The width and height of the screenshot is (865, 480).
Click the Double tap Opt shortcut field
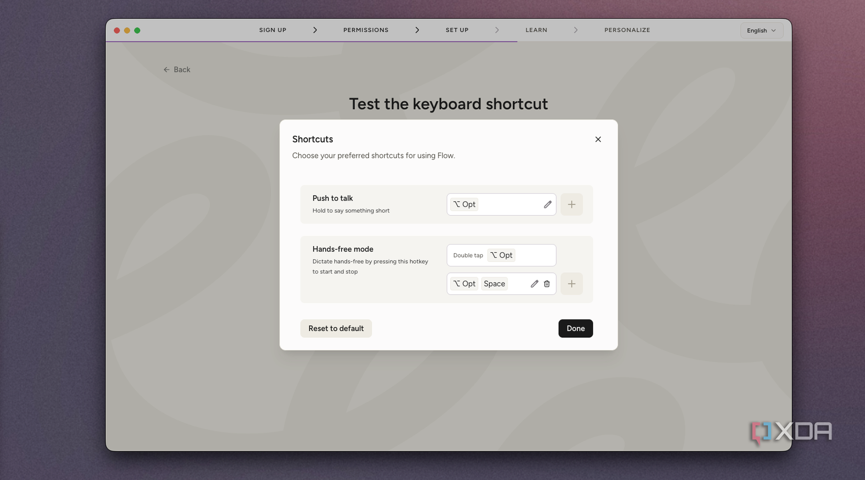click(x=501, y=255)
